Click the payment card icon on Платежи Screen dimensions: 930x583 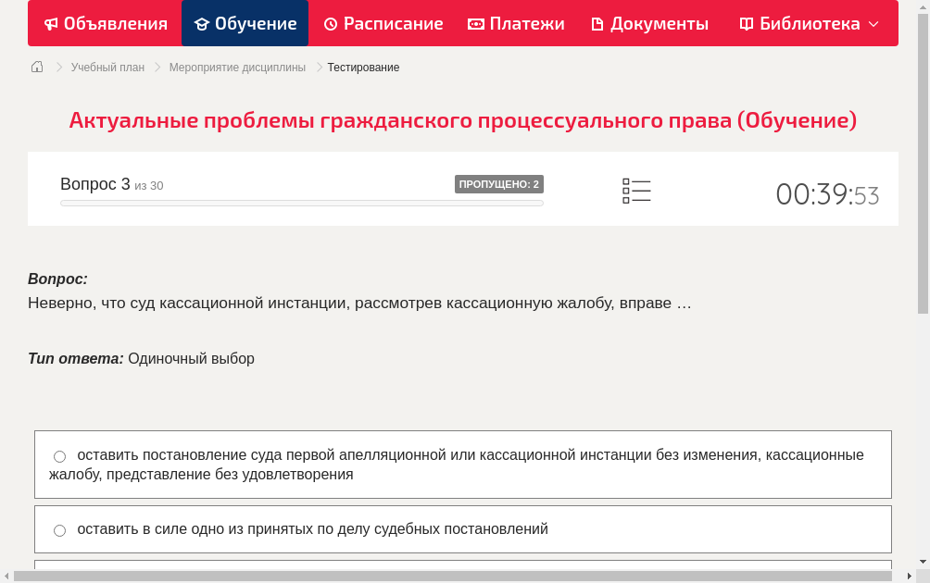tap(475, 23)
